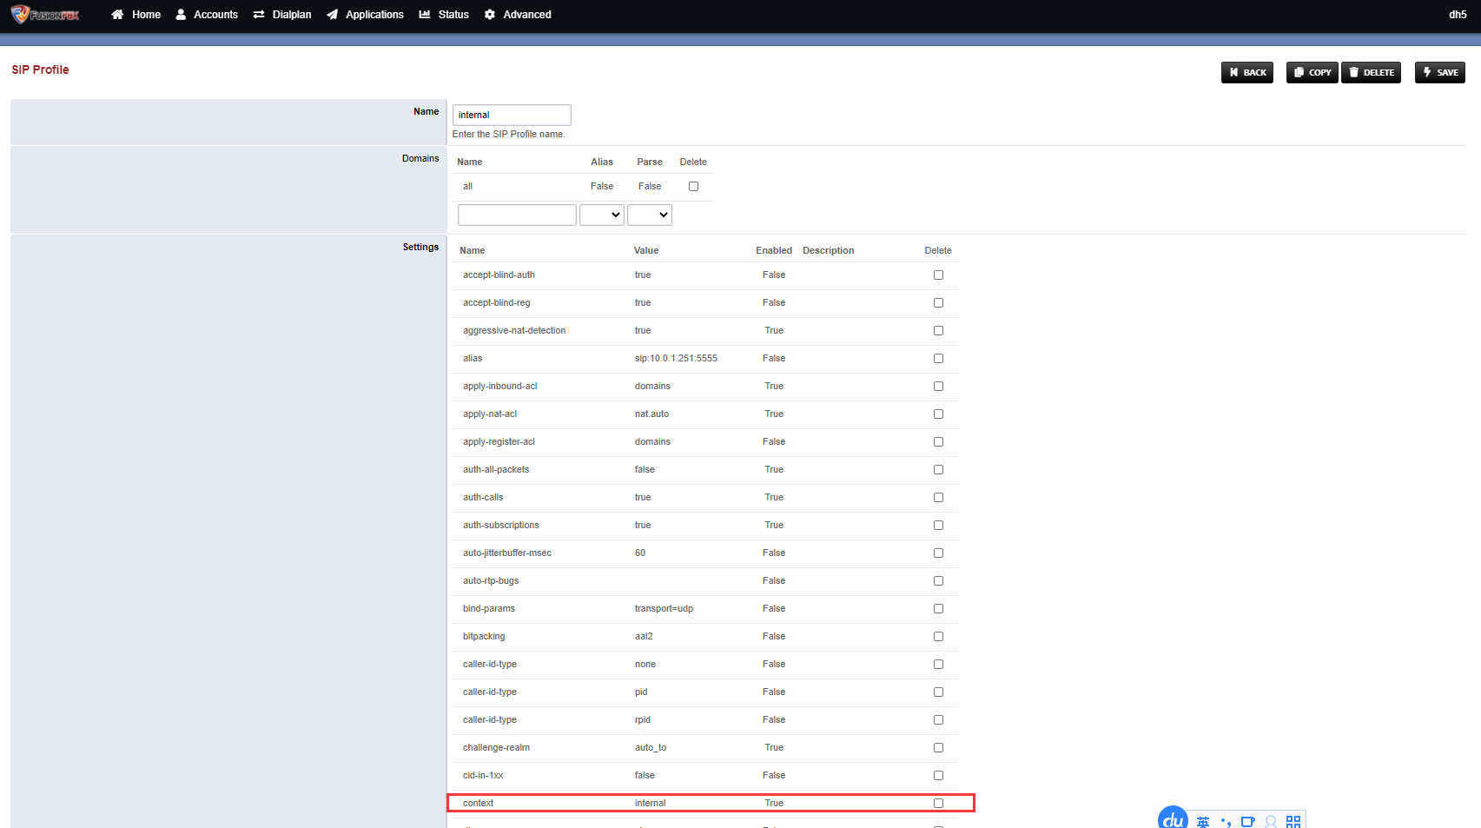Viewport: 1481px width, 828px height.
Task: Click the BACK button
Action: (1247, 73)
